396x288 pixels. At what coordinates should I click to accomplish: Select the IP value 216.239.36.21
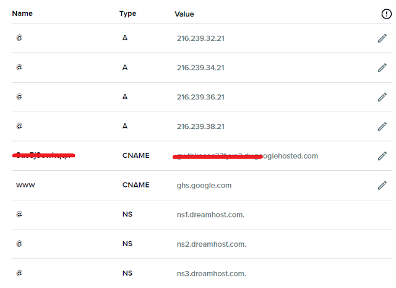coord(200,97)
